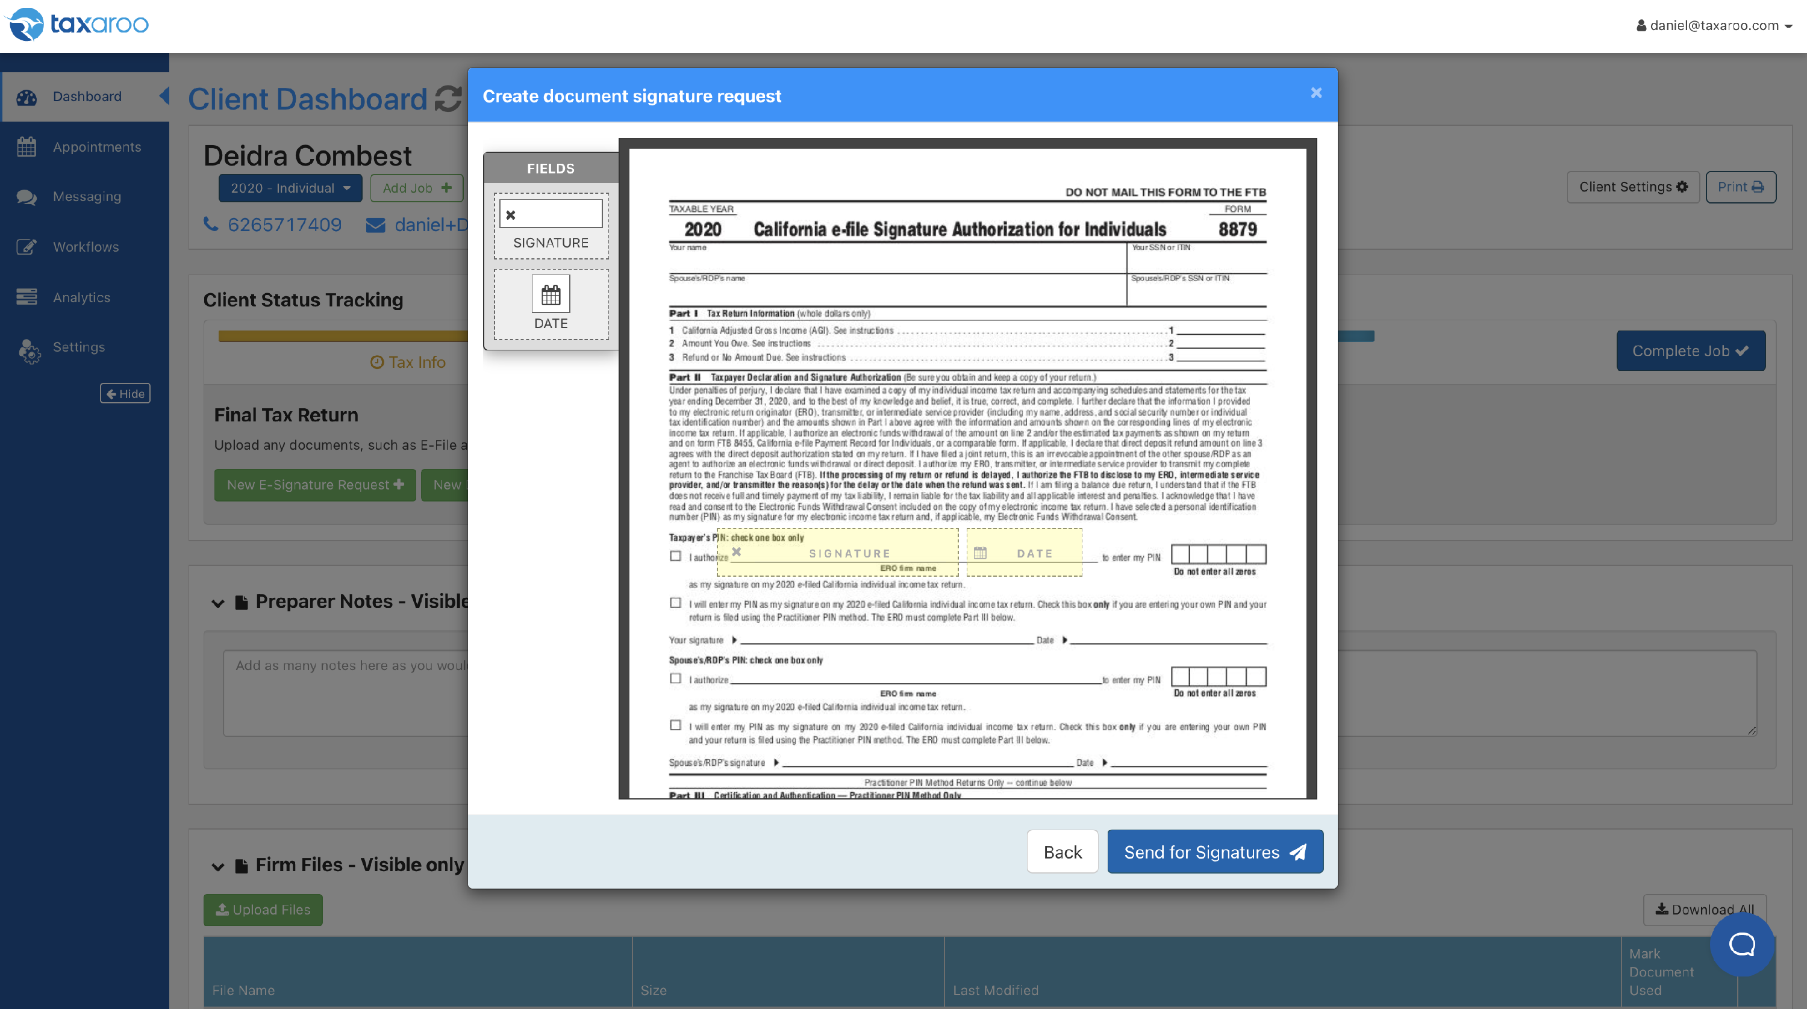Click the Date calendar icon in Fields panel
This screenshot has width=1807, height=1009.
click(x=551, y=294)
